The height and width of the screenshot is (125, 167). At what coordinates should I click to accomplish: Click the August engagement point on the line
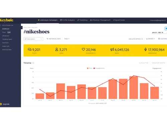pyautogui.click(x=113, y=79)
